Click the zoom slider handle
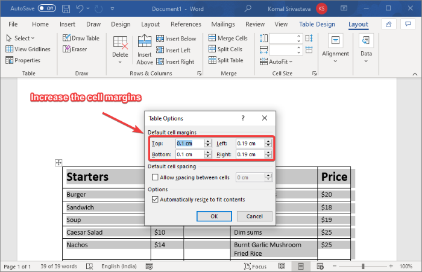The width and height of the screenshot is (422, 272). [363, 267]
